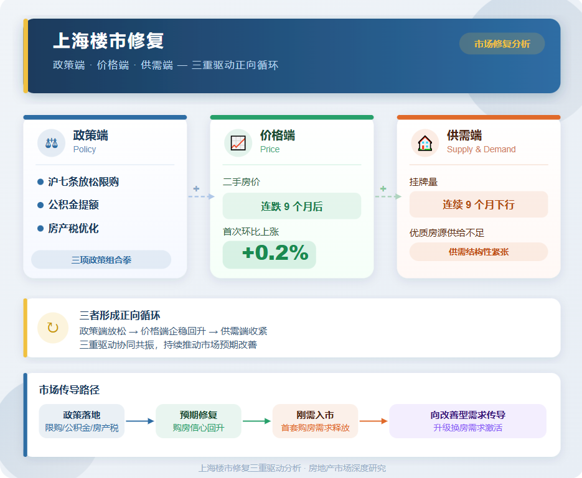
Task: Click the Price subtitle
Action: pos(270,149)
